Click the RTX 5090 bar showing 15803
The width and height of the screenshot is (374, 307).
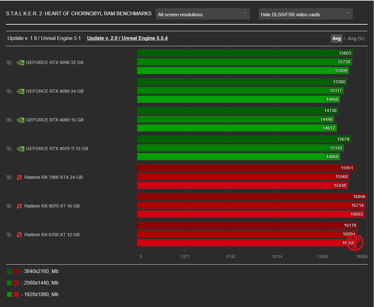245,53
